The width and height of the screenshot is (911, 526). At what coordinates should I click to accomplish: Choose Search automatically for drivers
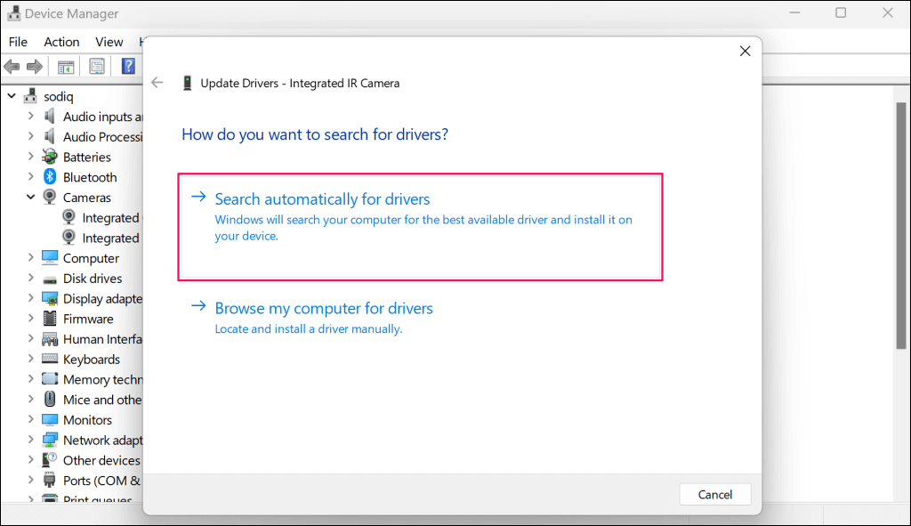323,199
